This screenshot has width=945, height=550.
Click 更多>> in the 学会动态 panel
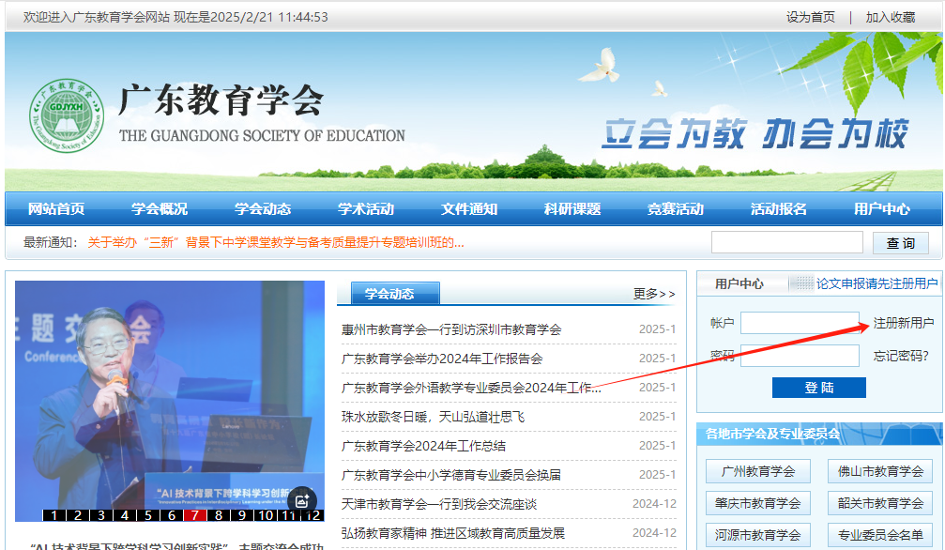coord(654,294)
